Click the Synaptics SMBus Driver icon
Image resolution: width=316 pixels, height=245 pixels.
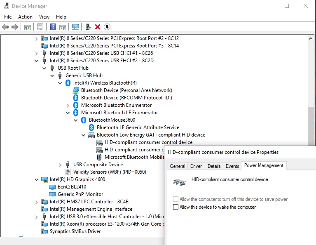click(44, 231)
